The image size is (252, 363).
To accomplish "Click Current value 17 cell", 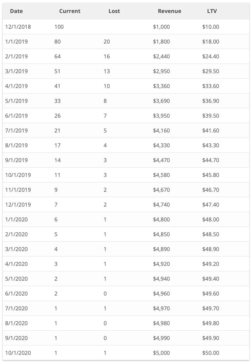I will (x=57, y=145).
